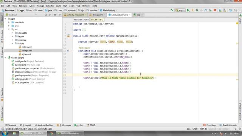This screenshot has width=242, height=136.
Task: Click the onCreate() breadcrumb in editor
Action: pyautogui.click(x=97, y=20)
